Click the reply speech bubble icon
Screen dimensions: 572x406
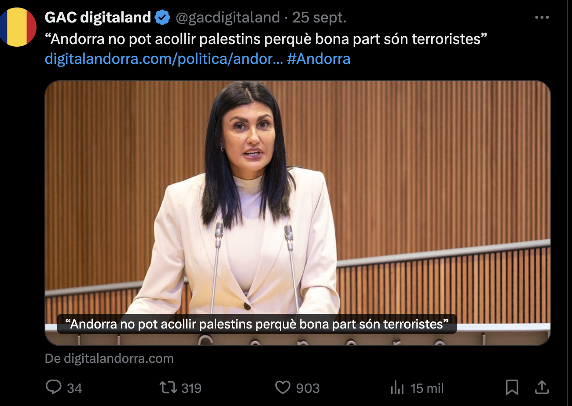coord(54,388)
